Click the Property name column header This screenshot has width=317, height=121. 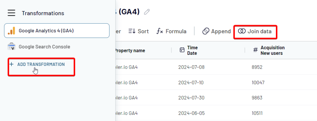click(130, 51)
